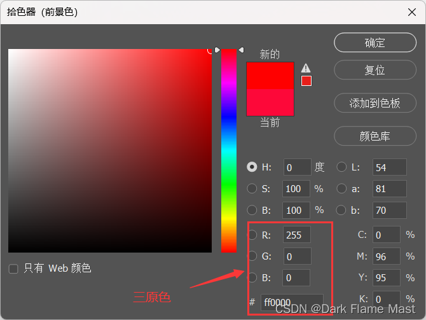The height and width of the screenshot is (320, 426).
Task: Click the R field showing 255
Action: click(x=297, y=235)
